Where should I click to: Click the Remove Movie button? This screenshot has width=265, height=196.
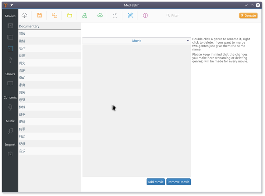(x=179, y=182)
